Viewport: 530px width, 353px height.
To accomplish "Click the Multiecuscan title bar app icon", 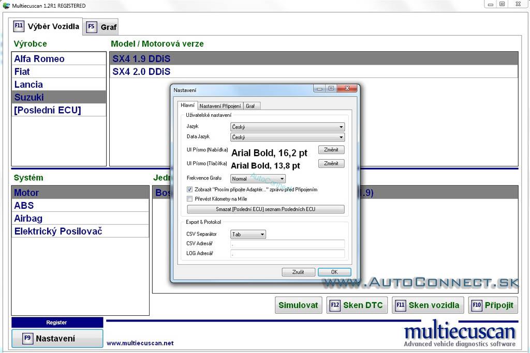I will click(x=6, y=6).
